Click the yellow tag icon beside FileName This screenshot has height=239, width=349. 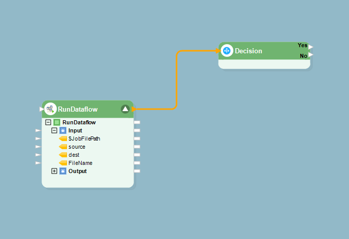63,163
